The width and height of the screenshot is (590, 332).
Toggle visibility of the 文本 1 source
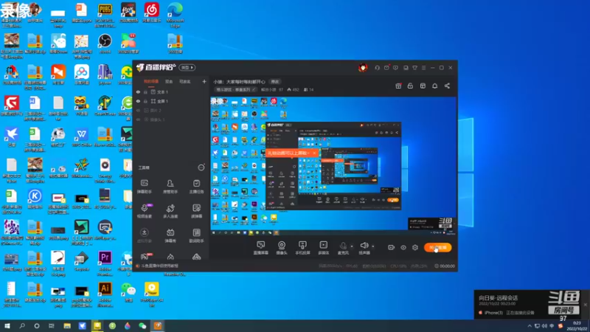138,91
